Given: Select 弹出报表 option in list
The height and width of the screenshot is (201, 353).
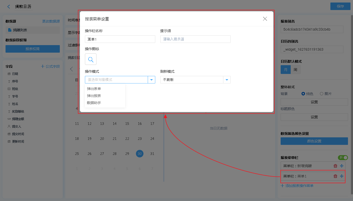Looking at the screenshot, I should pos(94,96).
